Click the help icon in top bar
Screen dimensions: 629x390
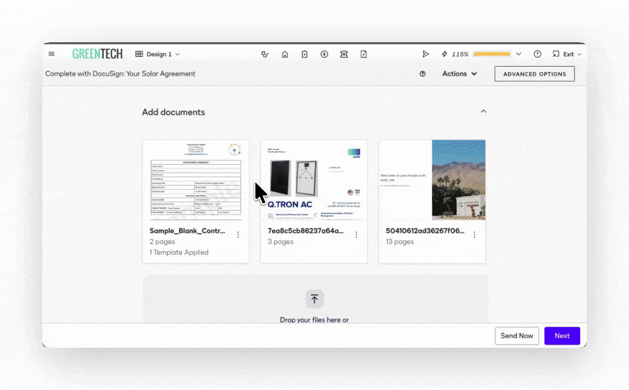[x=537, y=54]
